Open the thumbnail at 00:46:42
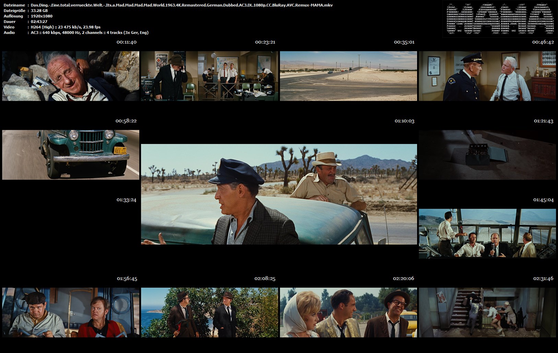This screenshot has width=558, height=353. click(x=487, y=76)
